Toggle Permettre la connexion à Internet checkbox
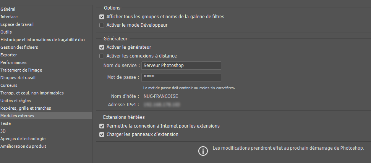The height and width of the screenshot is (163, 371). [102, 126]
